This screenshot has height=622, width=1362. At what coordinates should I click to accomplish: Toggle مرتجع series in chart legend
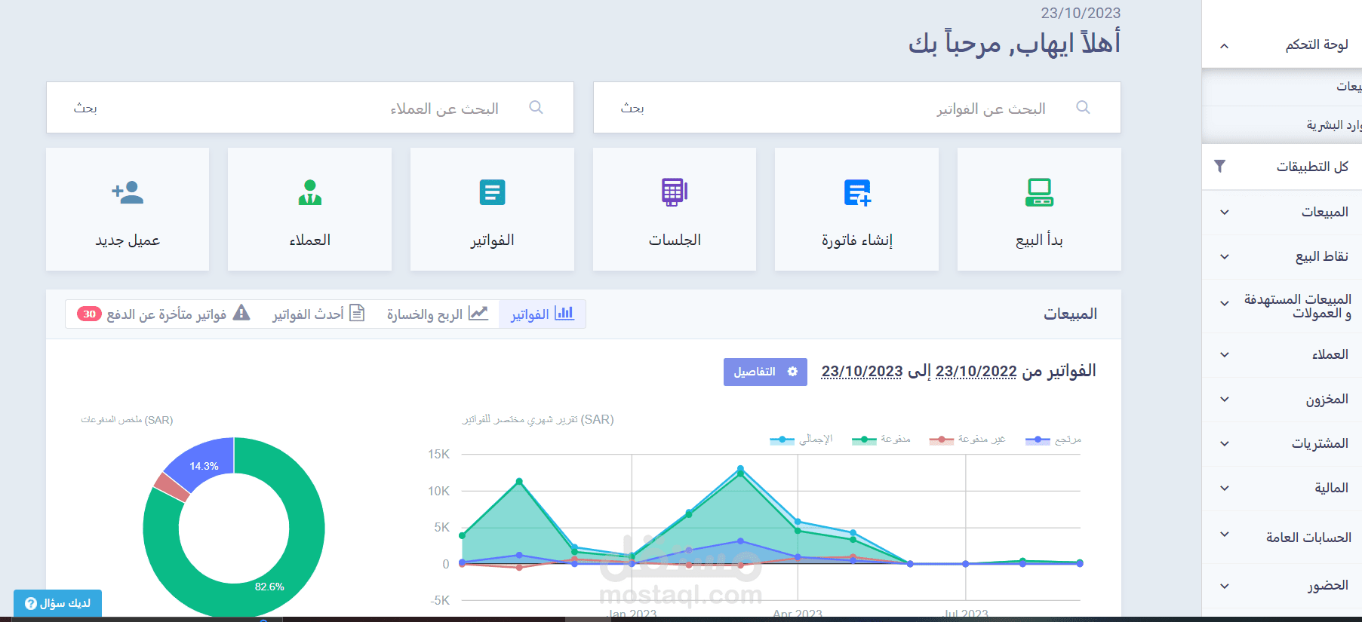(1053, 440)
